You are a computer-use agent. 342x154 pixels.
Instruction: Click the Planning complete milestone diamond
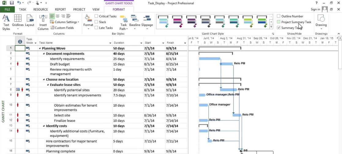pos(241,151)
